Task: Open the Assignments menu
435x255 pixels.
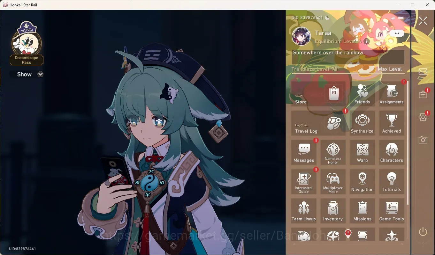Action: [392, 94]
